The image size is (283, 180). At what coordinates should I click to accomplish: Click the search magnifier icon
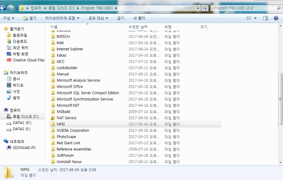pos(279,8)
